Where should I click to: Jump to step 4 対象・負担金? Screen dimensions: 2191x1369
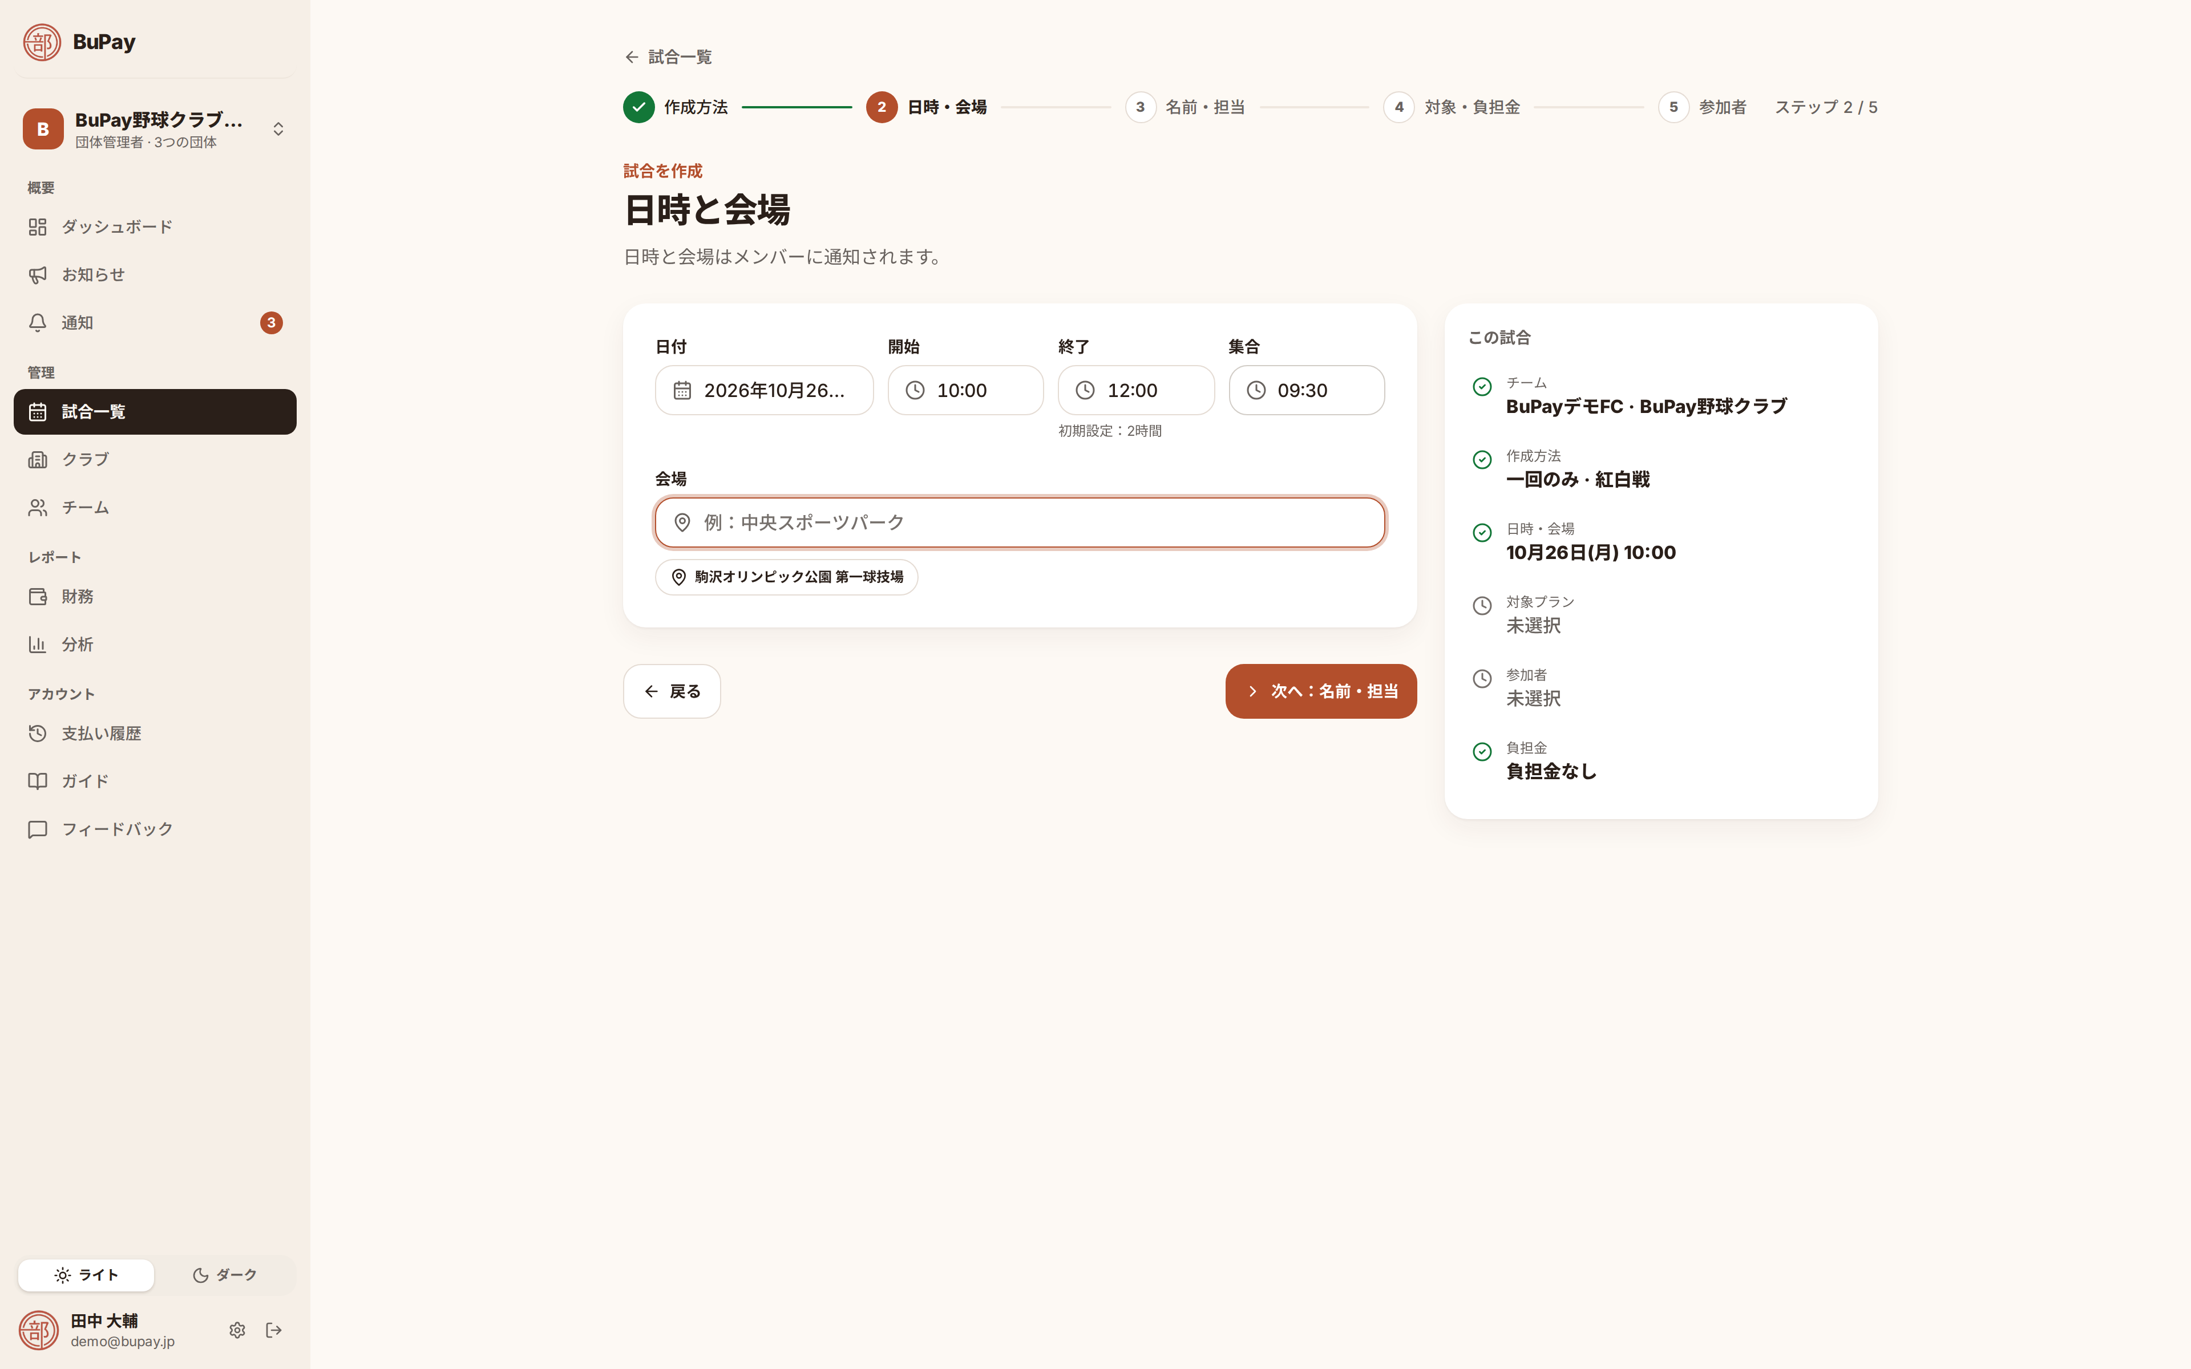click(x=1452, y=107)
